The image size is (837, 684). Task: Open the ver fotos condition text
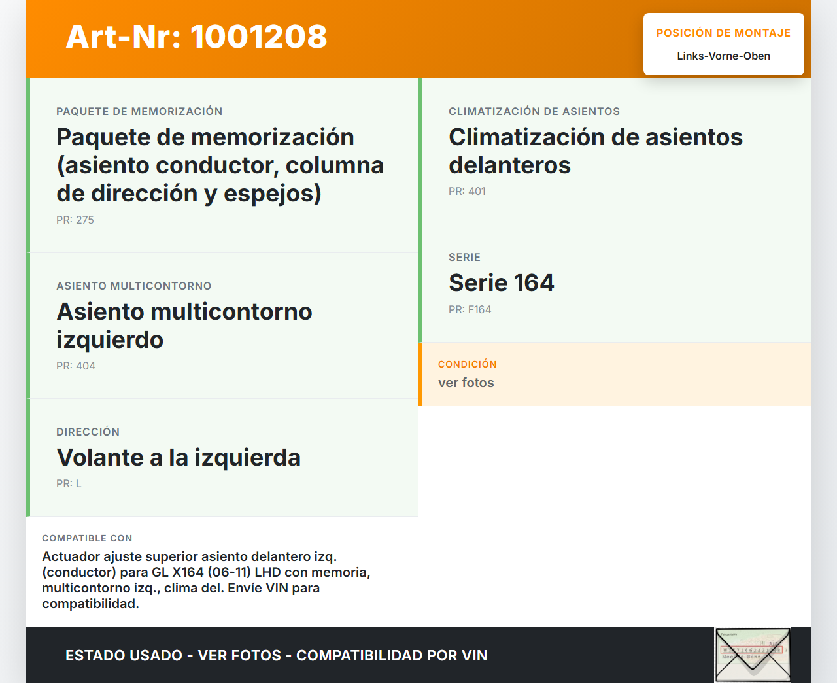[466, 383]
